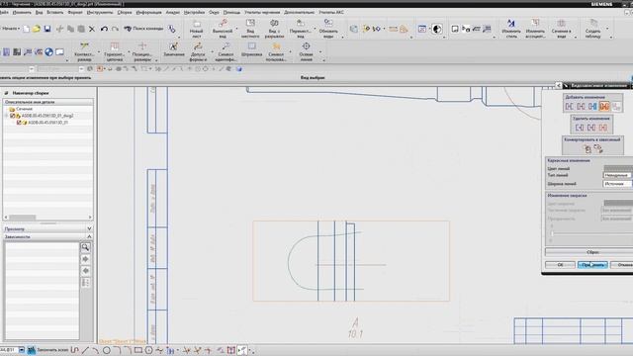Screen dimensions: 633x356
Task: Open the Формат menu
Action: tap(75, 13)
